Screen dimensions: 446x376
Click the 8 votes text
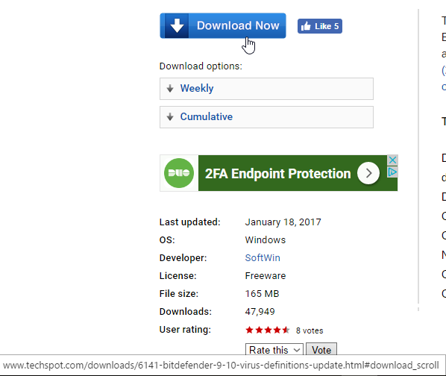[310, 330]
